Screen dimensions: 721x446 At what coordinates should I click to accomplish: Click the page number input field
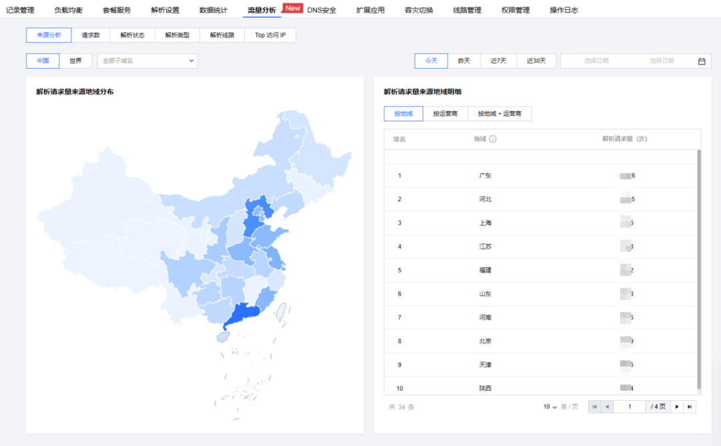coord(630,407)
